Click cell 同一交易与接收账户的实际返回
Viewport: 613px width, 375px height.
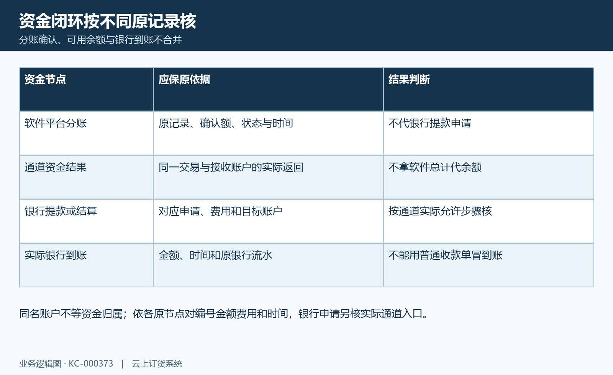(268, 177)
